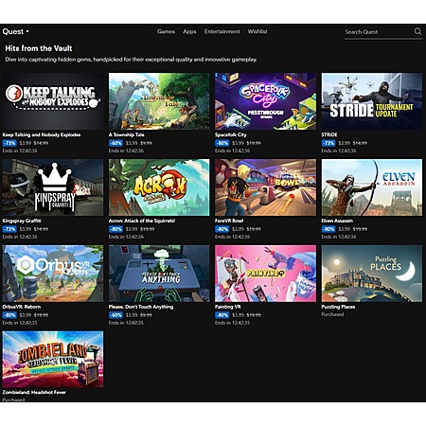
Task: Click the -80% badge under Acron
Action: click(x=115, y=229)
